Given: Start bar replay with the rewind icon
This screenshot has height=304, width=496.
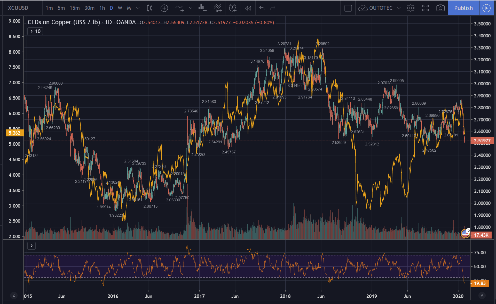Looking at the screenshot, I should coord(248,8).
